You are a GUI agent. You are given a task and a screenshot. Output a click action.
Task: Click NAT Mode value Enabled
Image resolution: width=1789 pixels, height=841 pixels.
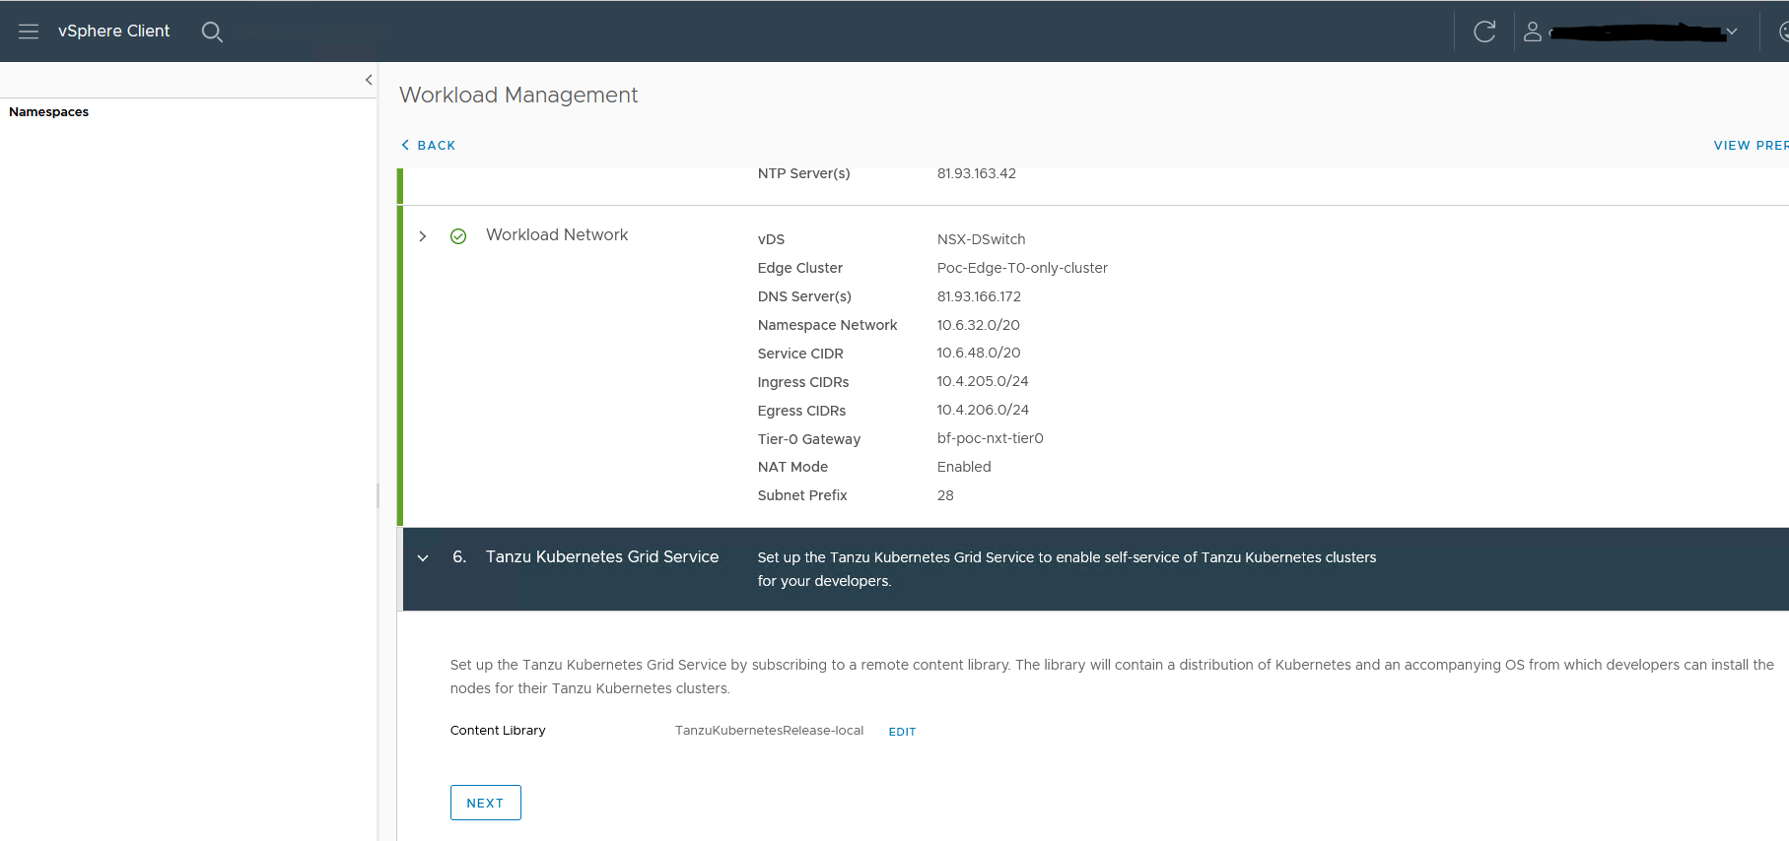tap(964, 467)
